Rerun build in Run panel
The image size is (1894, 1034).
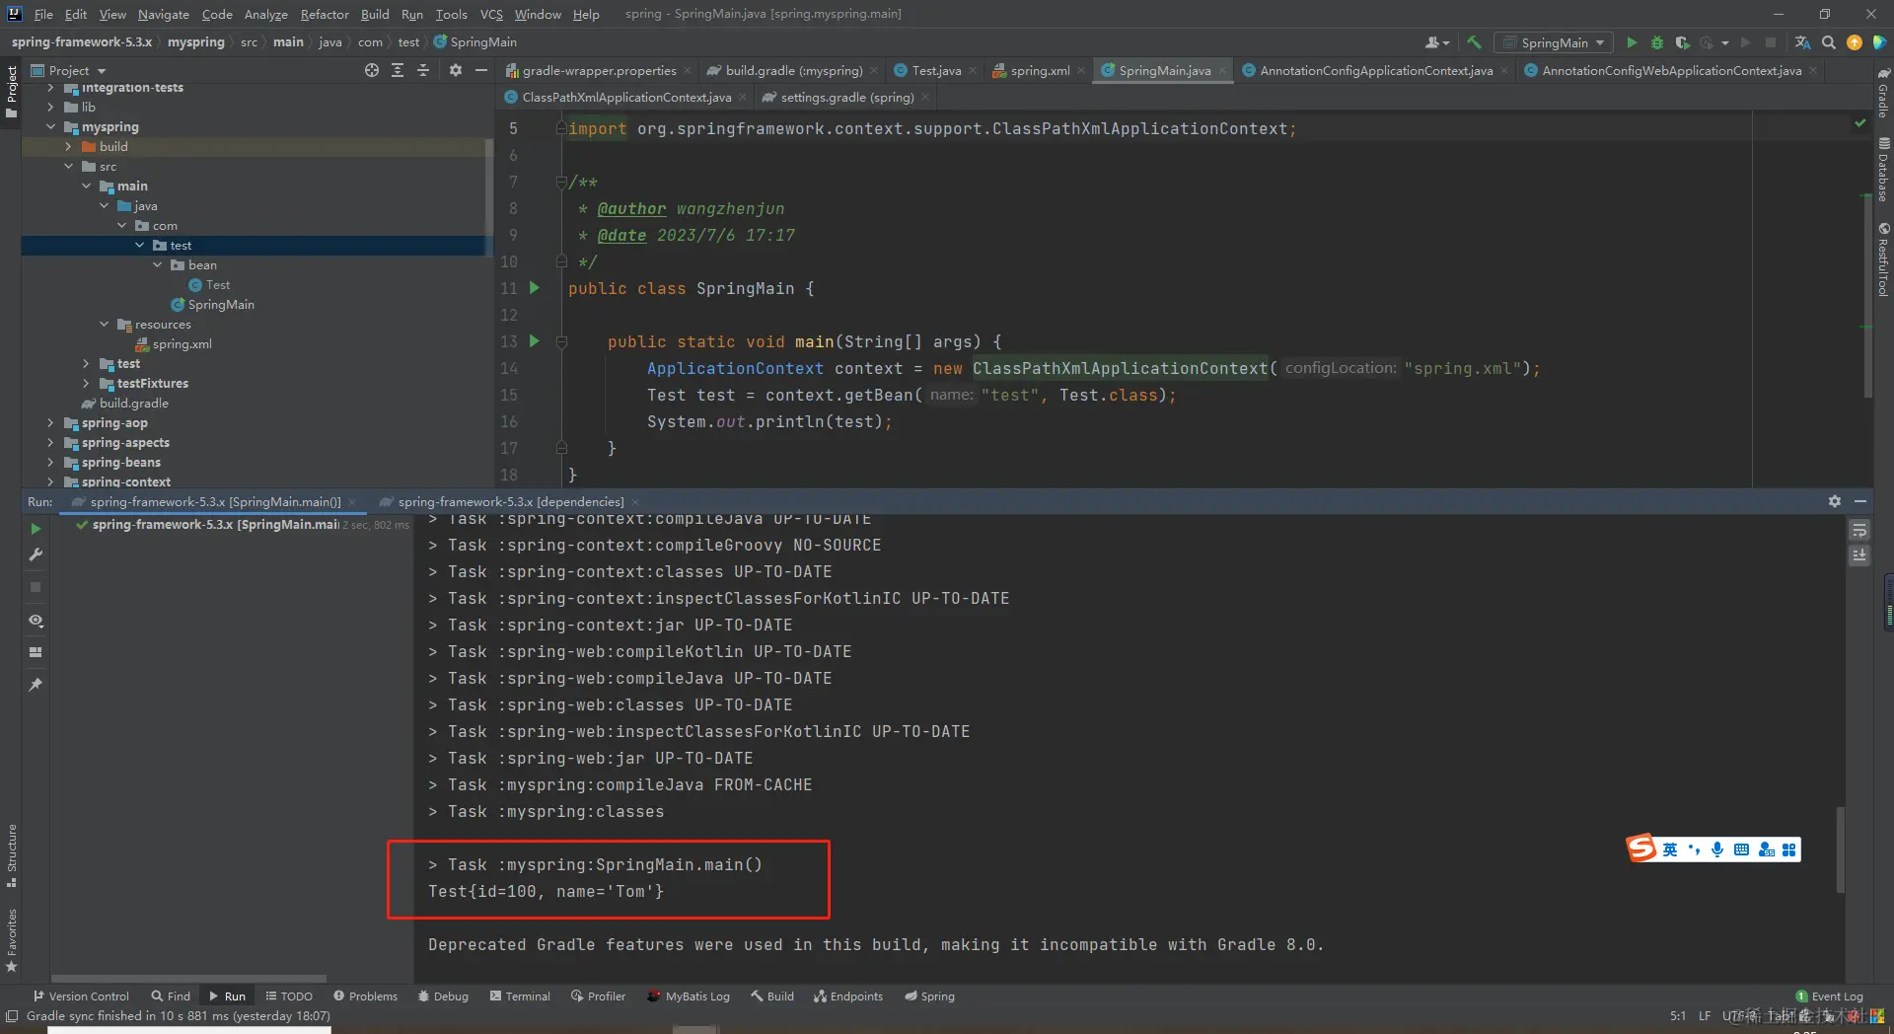(36, 529)
